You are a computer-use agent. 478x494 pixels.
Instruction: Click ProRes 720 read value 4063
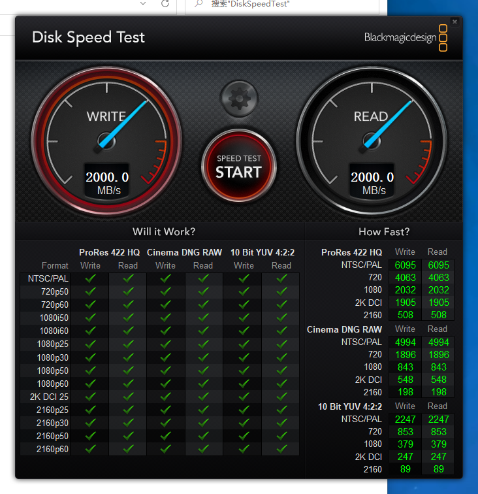(x=439, y=278)
